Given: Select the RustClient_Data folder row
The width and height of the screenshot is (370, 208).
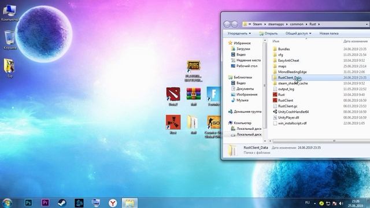Looking at the screenshot, I should (320, 77).
